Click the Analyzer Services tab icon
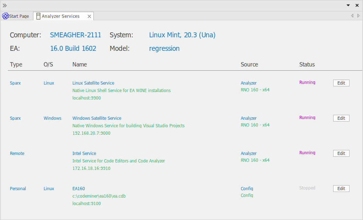363x220 pixels. click(x=38, y=16)
